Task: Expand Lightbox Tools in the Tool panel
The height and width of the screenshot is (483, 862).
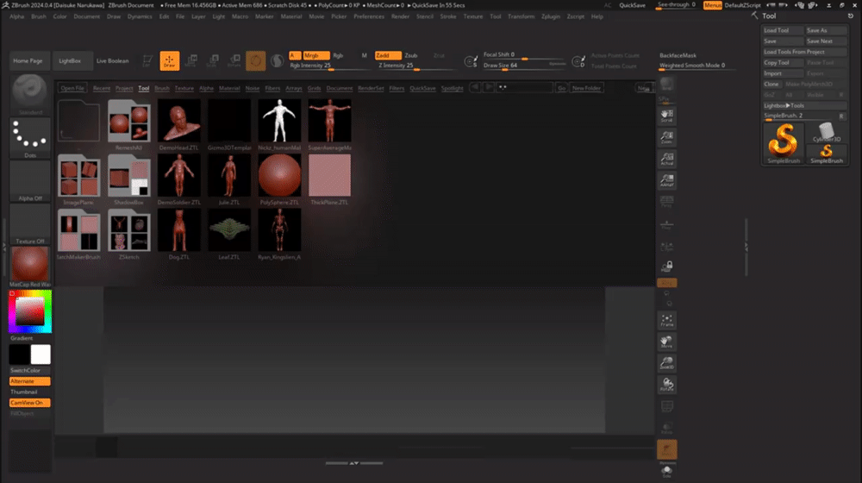Action: point(785,105)
